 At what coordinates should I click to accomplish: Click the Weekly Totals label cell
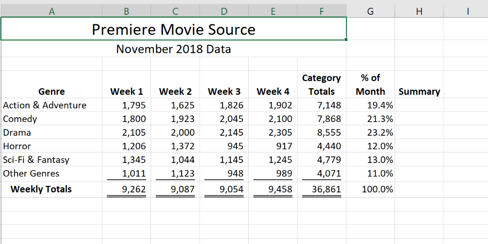[x=51, y=189]
